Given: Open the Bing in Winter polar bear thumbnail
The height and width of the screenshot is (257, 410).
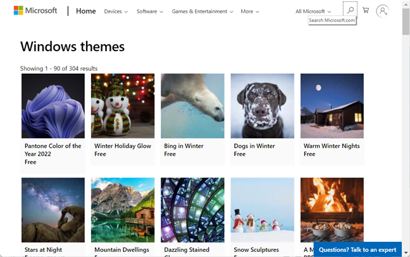Looking at the screenshot, I should click(x=192, y=106).
